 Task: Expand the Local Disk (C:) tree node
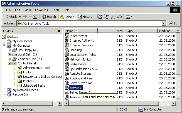point(9,55)
